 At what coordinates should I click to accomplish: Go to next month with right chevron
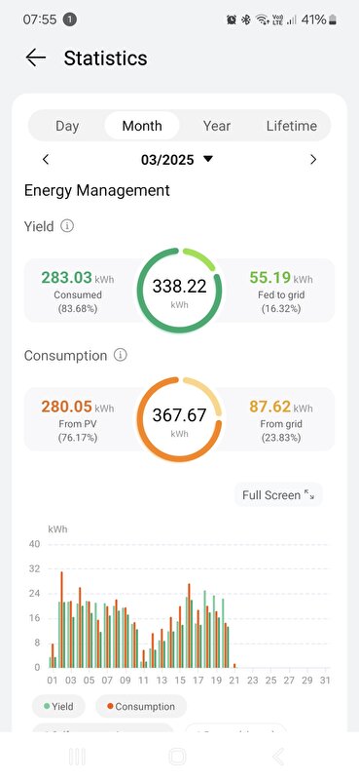click(x=313, y=160)
